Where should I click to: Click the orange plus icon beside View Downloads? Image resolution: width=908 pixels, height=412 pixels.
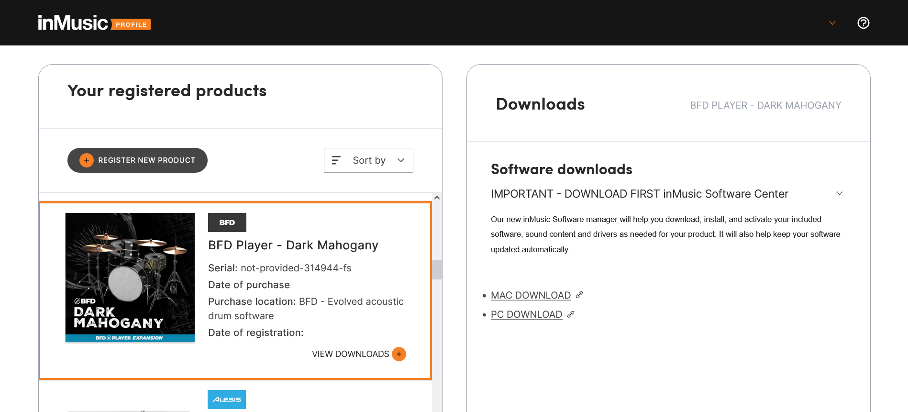[x=399, y=354]
